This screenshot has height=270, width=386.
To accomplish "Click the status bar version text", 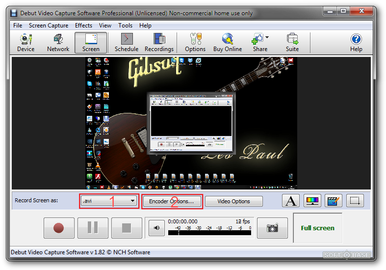I will [80, 252].
